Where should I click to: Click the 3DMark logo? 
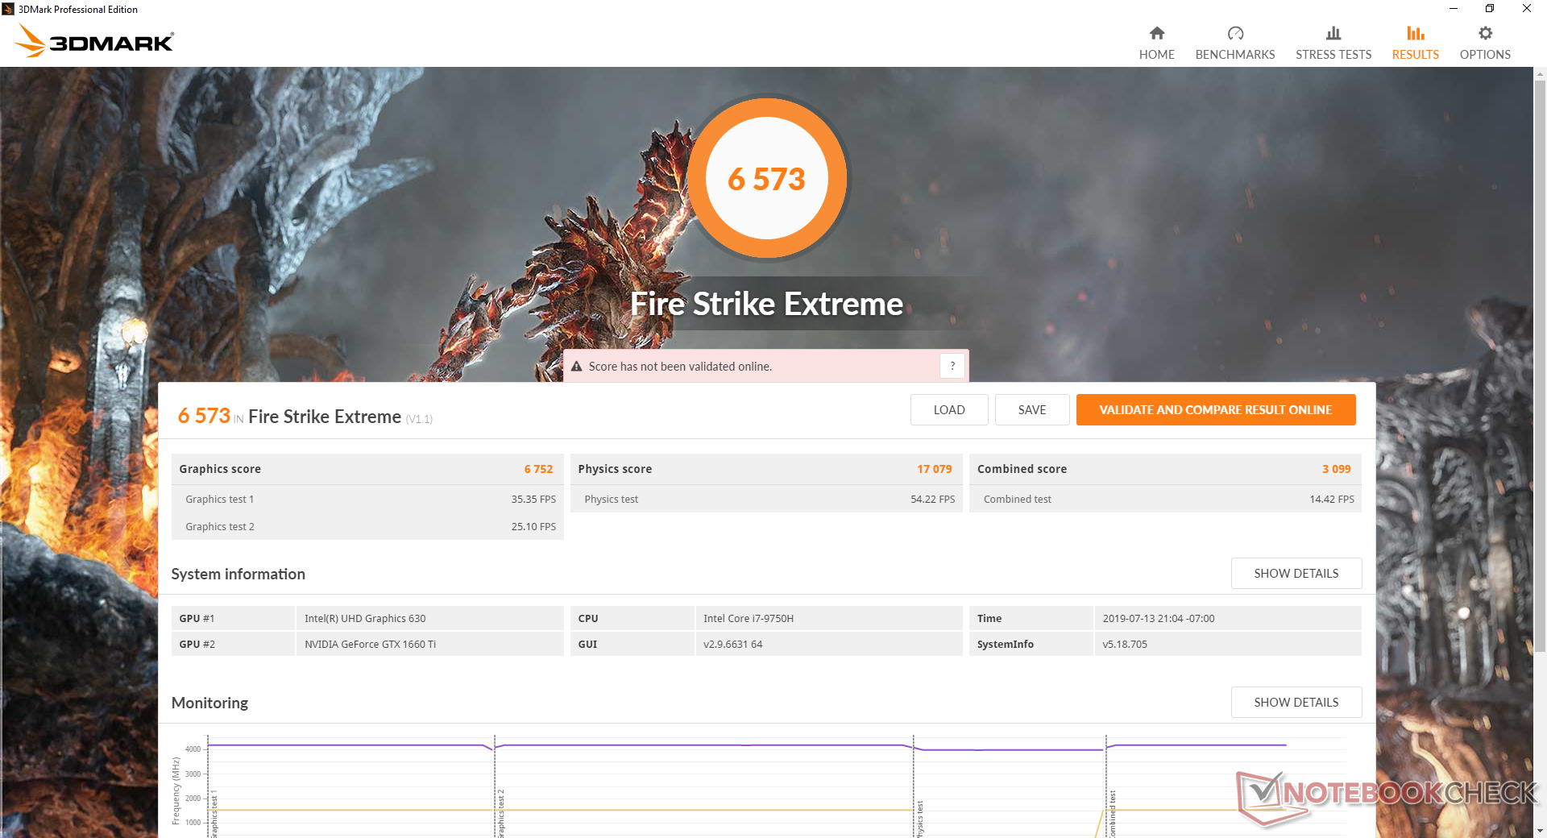click(94, 40)
